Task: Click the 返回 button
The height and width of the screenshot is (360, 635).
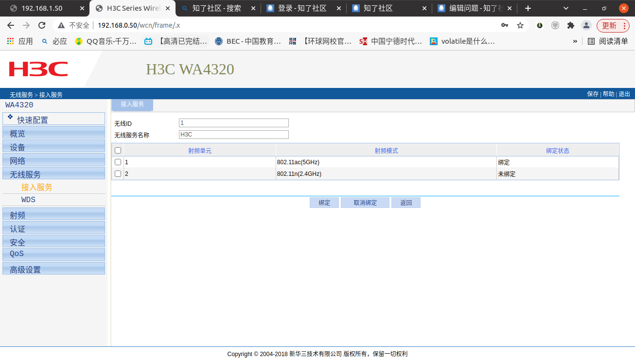Action: [406, 203]
